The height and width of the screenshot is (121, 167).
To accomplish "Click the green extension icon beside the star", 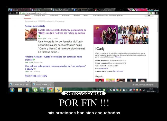I will [x=151, y=13].
